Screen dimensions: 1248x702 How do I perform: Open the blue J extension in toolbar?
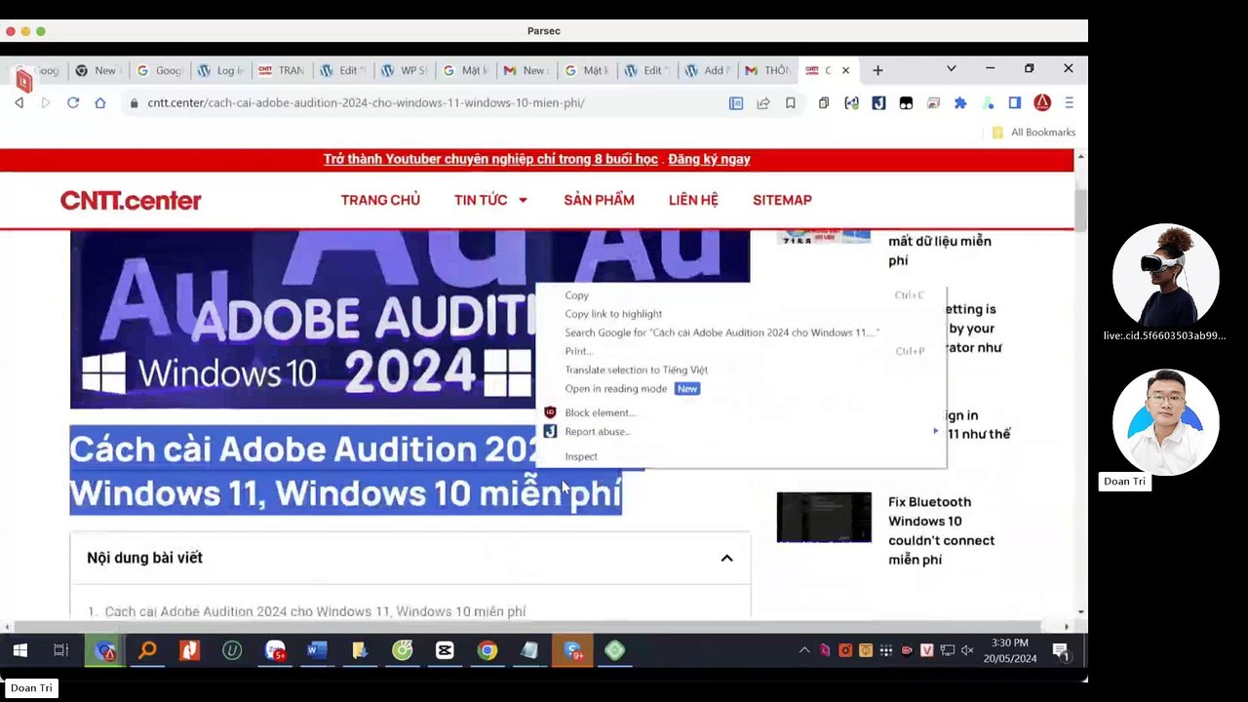(x=878, y=102)
